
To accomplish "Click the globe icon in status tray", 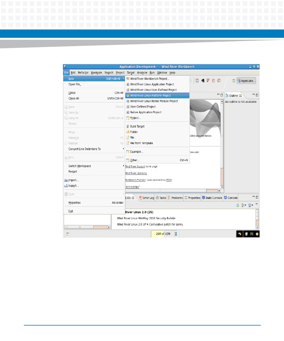I will (x=246, y=234).
